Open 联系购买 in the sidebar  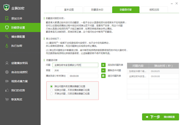click(20, 99)
